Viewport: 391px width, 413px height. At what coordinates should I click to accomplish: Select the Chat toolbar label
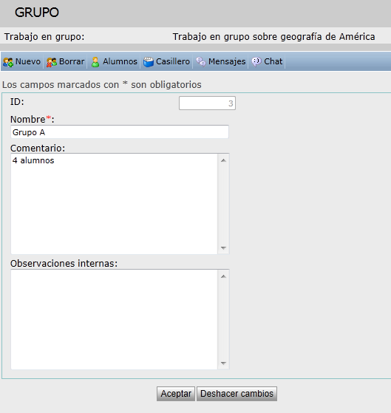(x=273, y=61)
